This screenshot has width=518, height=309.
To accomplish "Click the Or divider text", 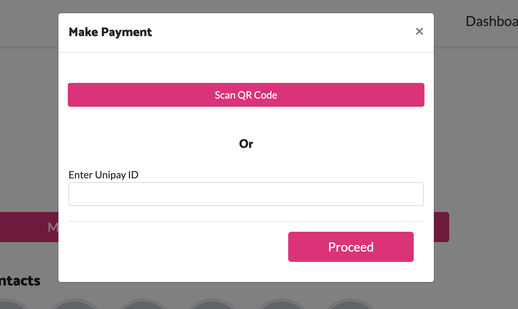I will 246,144.
